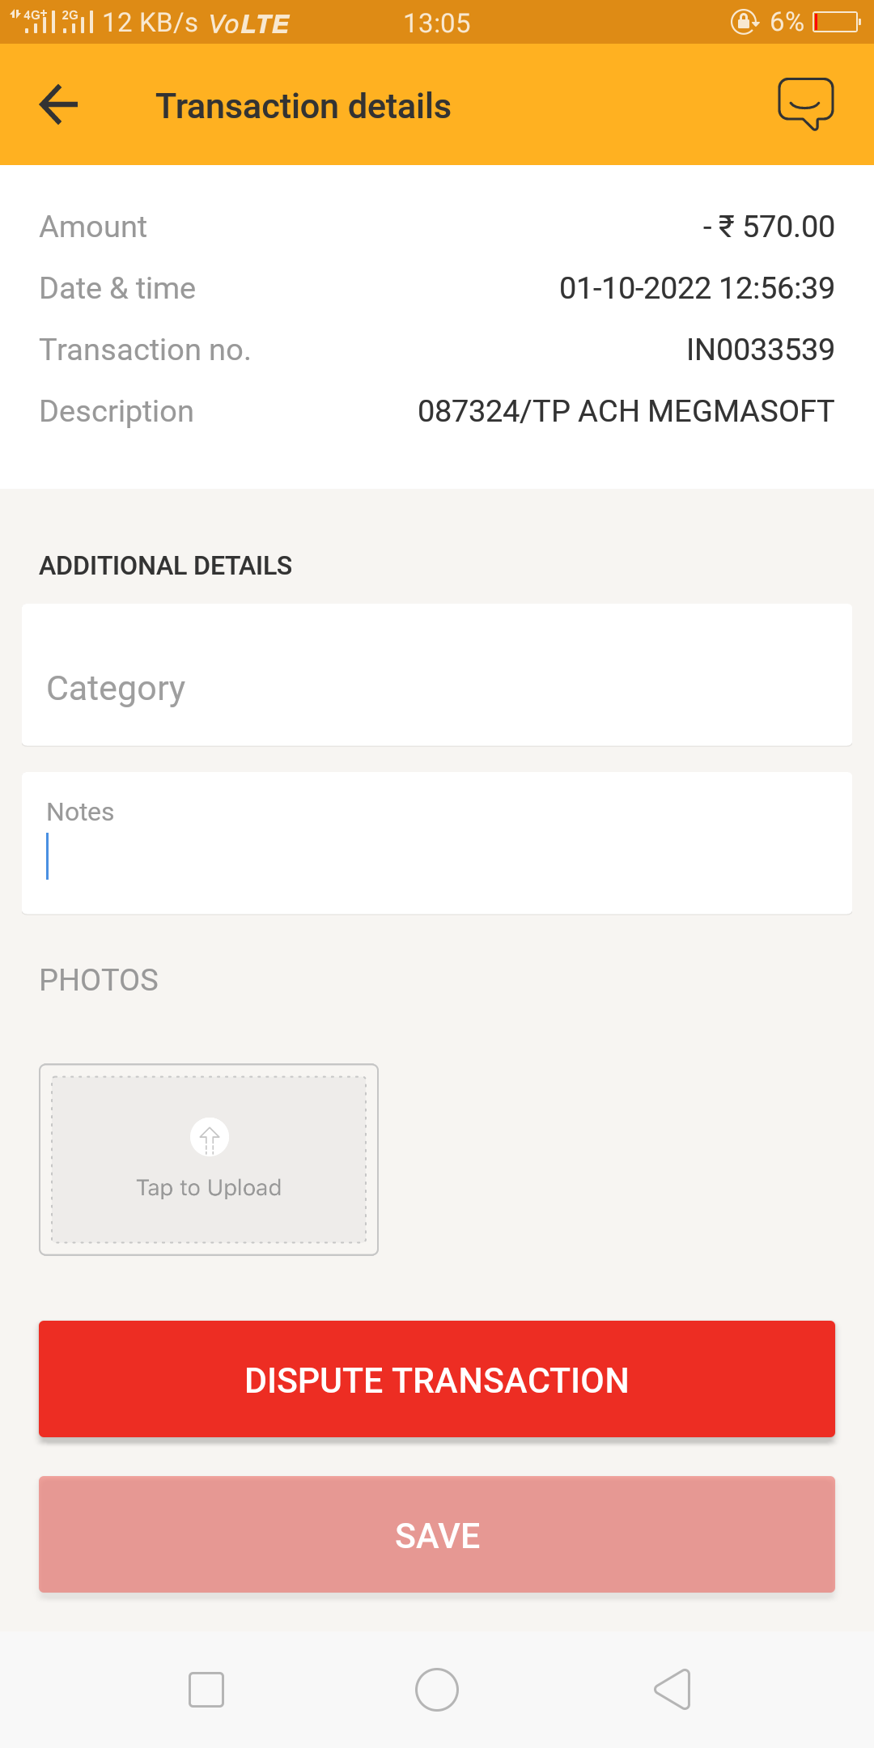
Task: Tap the transaction number IN0033539
Action: [760, 350]
